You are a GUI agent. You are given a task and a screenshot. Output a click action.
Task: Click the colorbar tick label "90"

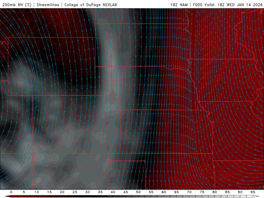[240, 192]
